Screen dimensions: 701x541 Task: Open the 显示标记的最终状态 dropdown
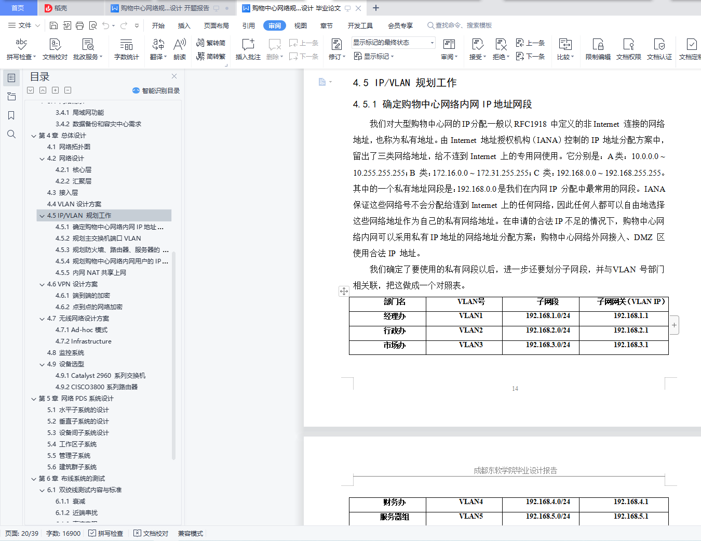(393, 43)
